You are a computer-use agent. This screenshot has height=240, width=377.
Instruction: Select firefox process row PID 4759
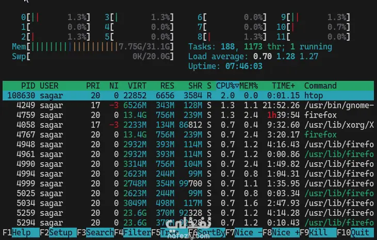(x=188, y=115)
